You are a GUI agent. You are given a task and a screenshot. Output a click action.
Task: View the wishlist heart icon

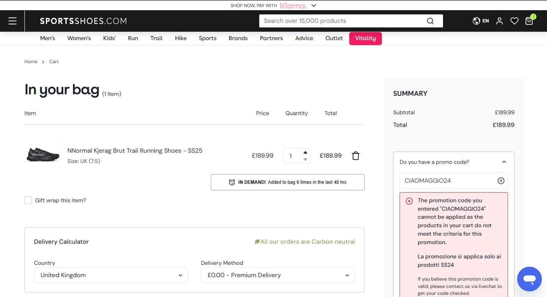point(514,21)
